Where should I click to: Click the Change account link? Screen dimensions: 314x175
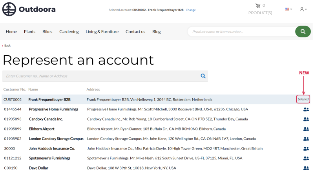[191, 10]
